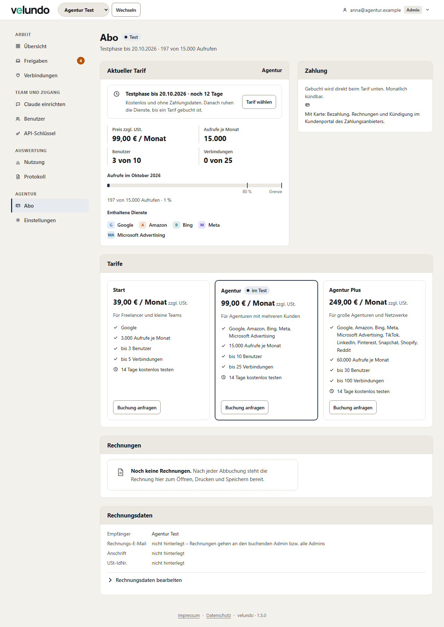Open the Datenschutz footer link
Viewport: 444px width, 627px height.
[x=219, y=615]
